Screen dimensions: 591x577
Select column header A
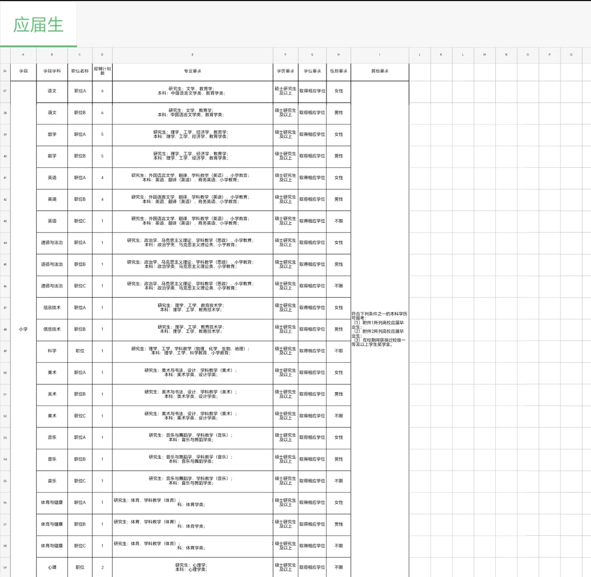click(x=23, y=54)
